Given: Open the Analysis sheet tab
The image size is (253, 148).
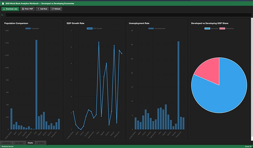Looking at the screenshot, I should 41,143.
